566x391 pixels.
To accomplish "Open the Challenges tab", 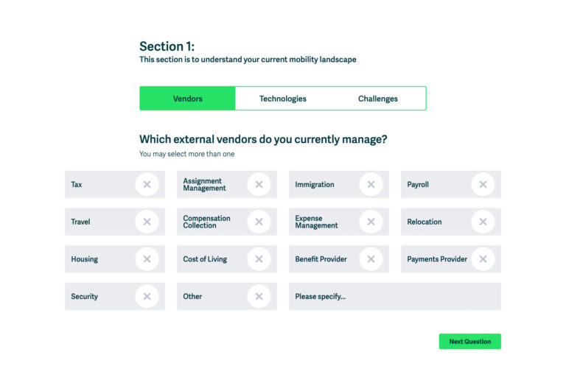I will (378, 99).
